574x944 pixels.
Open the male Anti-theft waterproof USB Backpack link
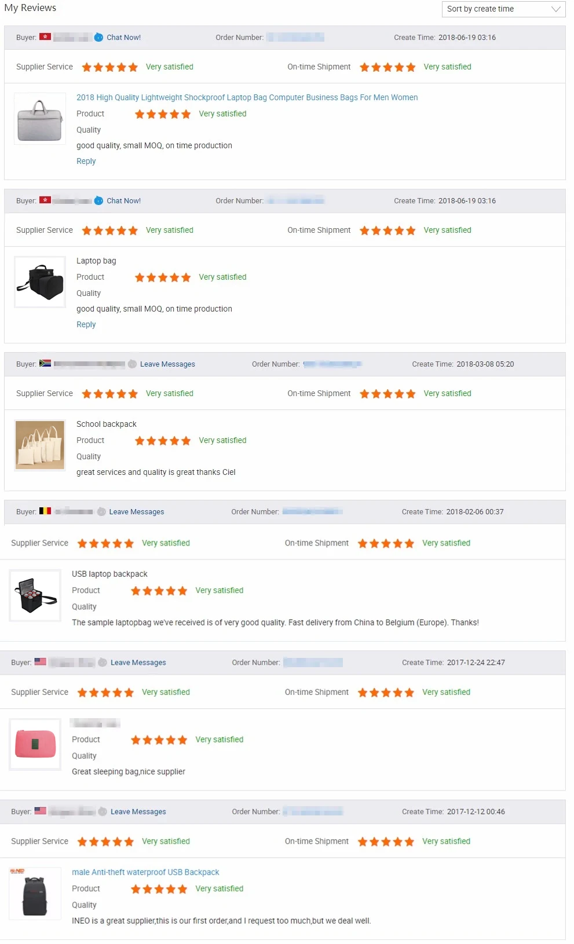[x=145, y=872]
